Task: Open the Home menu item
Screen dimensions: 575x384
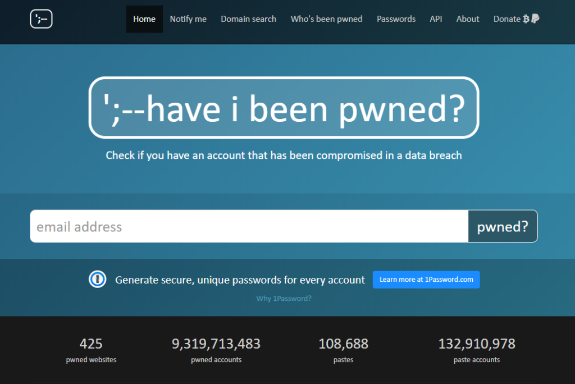Action: point(144,19)
